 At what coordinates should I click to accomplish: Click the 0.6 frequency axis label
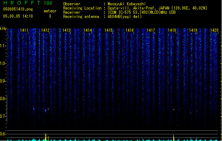3,134
